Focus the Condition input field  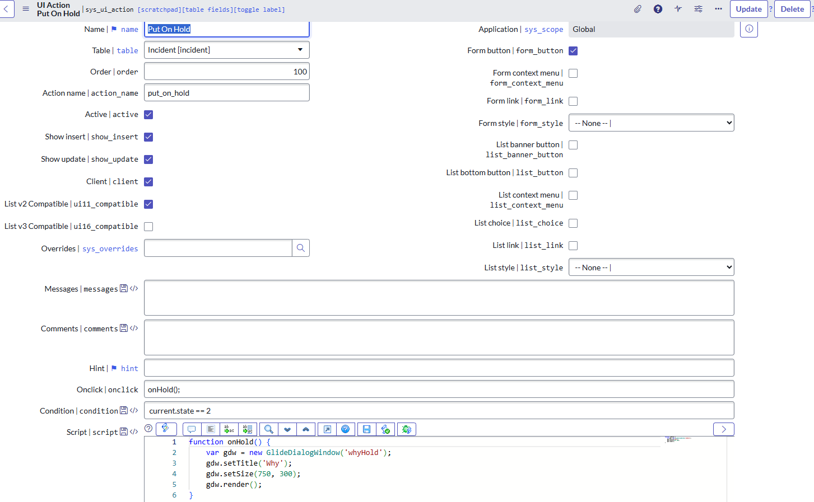point(439,410)
